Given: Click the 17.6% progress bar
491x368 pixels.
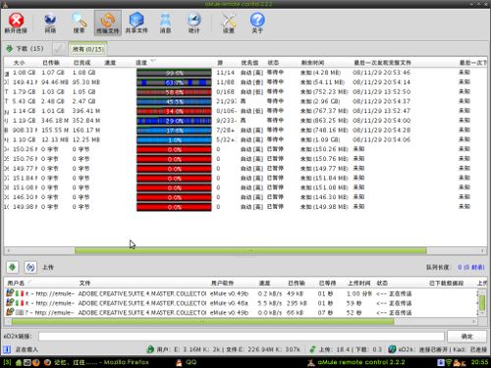Looking at the screenshot, I should point(174,131).
